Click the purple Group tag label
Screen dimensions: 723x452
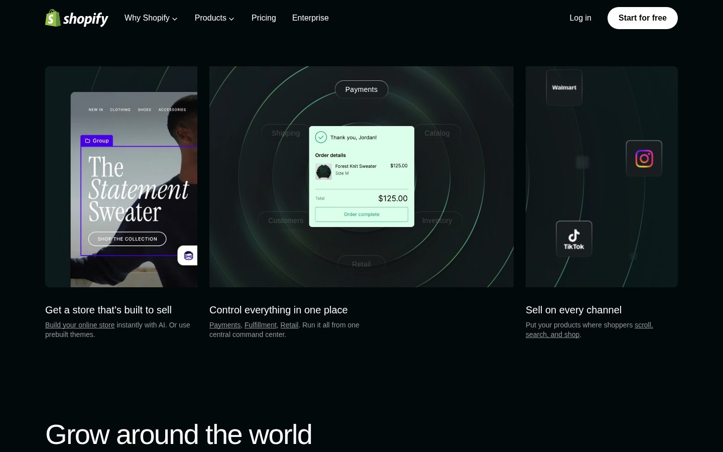pos(97,141)
